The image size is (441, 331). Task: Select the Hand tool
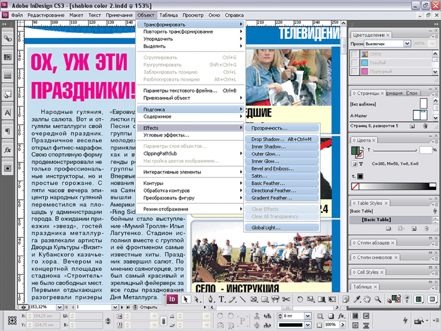tap(367, 299)
